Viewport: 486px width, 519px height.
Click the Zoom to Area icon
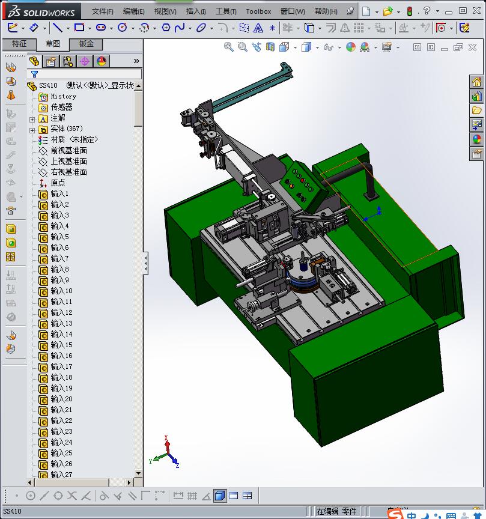243,47
